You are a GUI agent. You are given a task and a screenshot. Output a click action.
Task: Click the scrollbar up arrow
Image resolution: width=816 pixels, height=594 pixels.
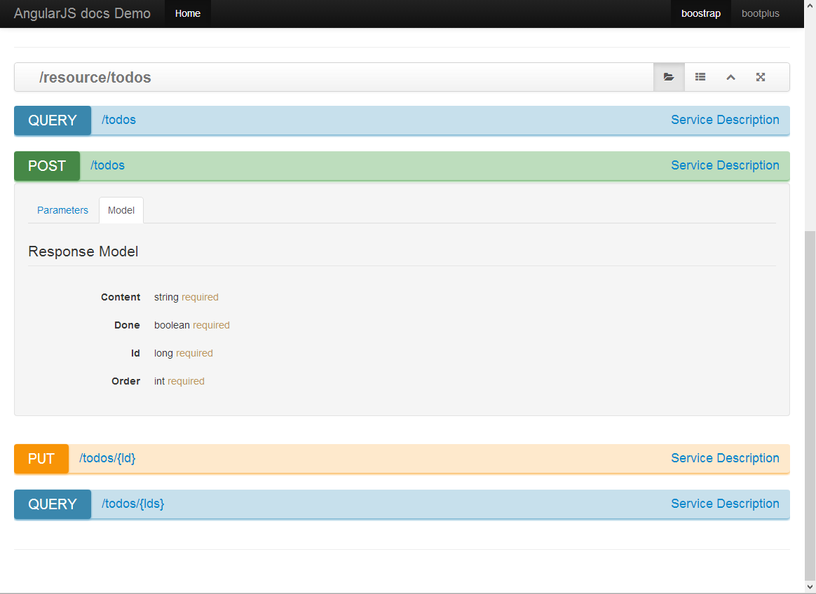pyautogui.click(x=810, y=5)
